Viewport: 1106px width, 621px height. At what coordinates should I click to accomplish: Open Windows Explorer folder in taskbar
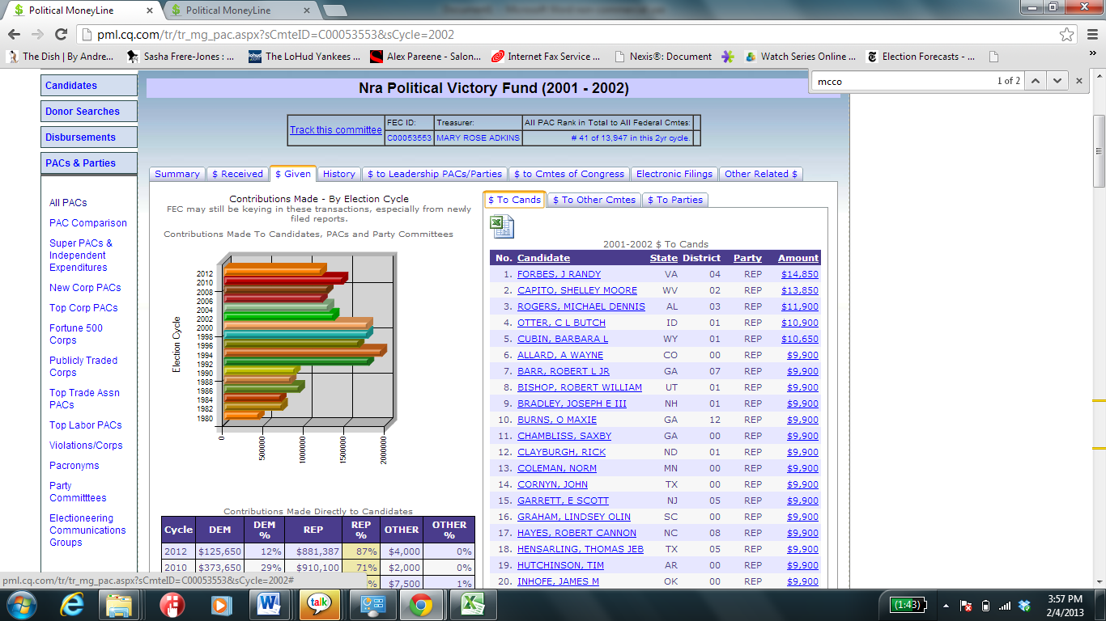tap(119, 605)
